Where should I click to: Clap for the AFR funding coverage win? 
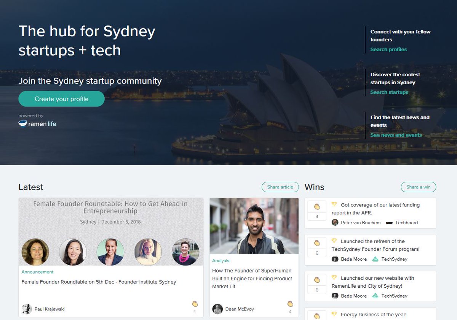(316, 207)
